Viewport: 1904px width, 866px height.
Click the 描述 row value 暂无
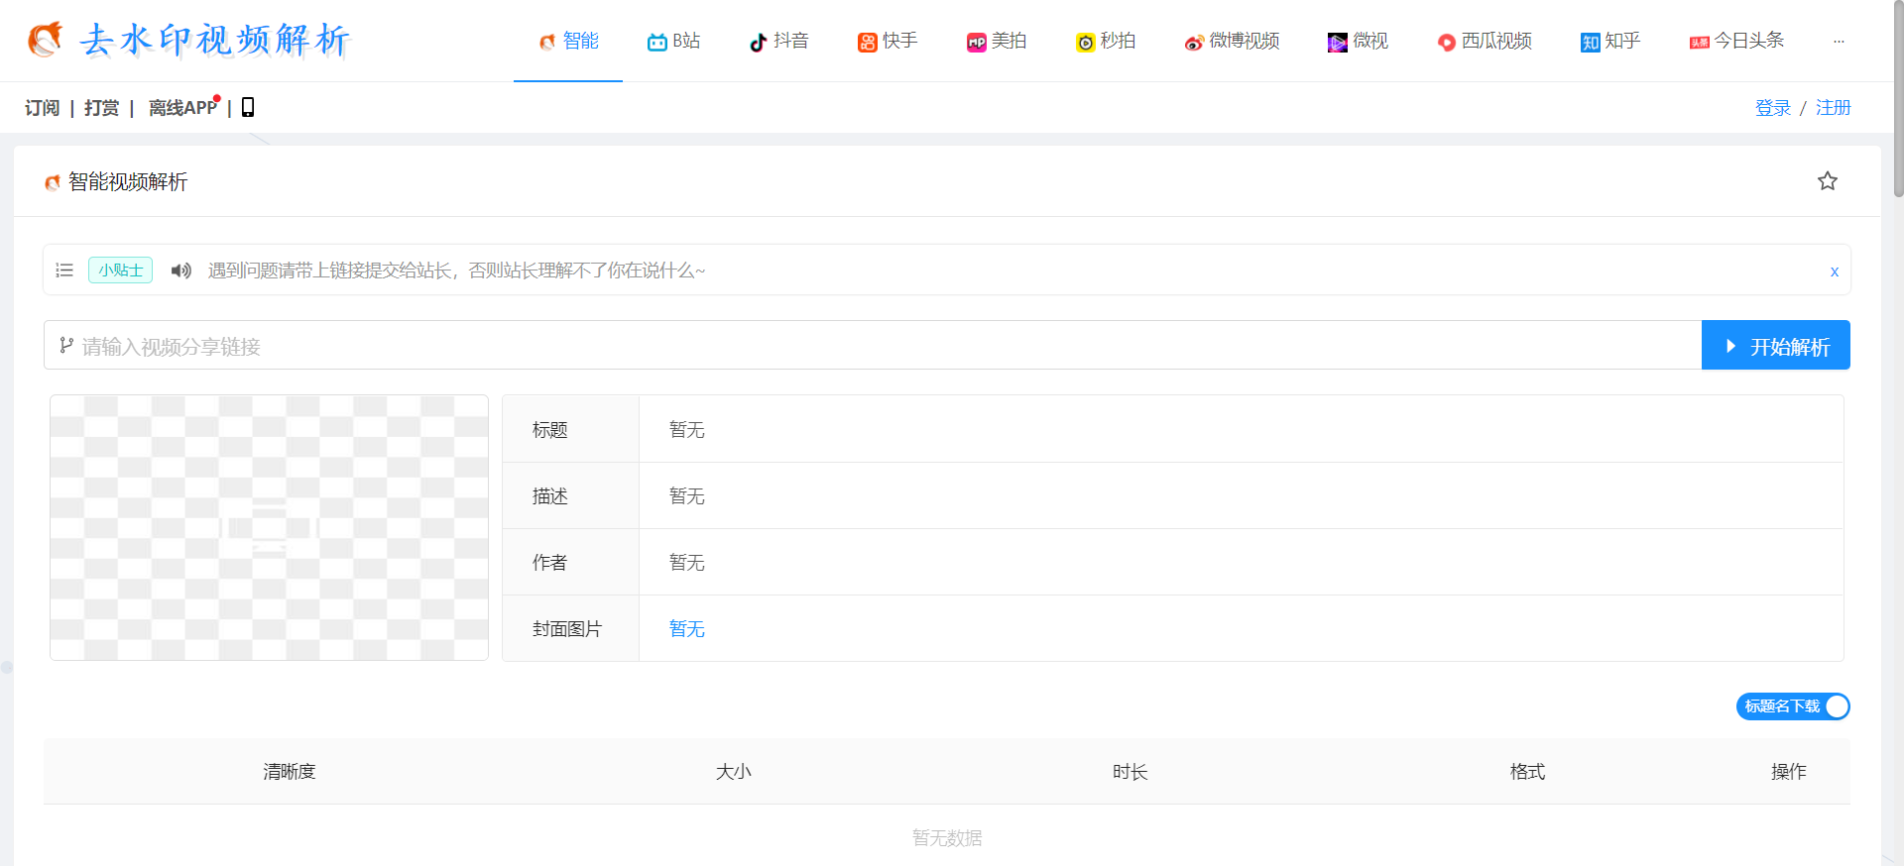tap(686, 495)
